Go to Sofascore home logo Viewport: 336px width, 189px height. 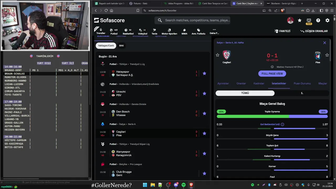[x=109, y=20]
